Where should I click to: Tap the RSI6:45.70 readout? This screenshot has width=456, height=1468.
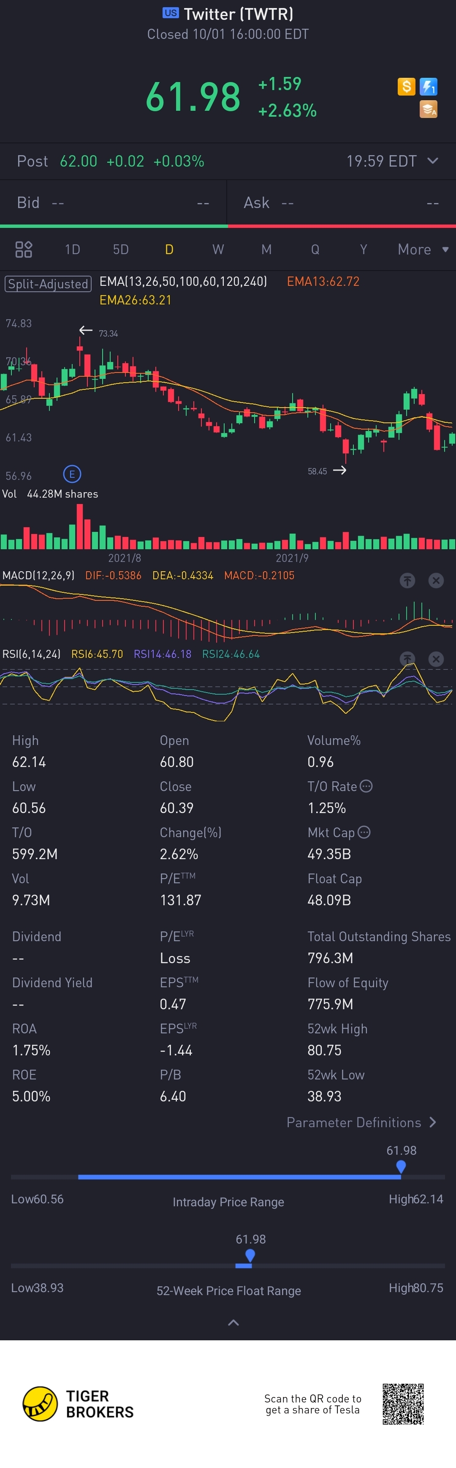point(97,654)
